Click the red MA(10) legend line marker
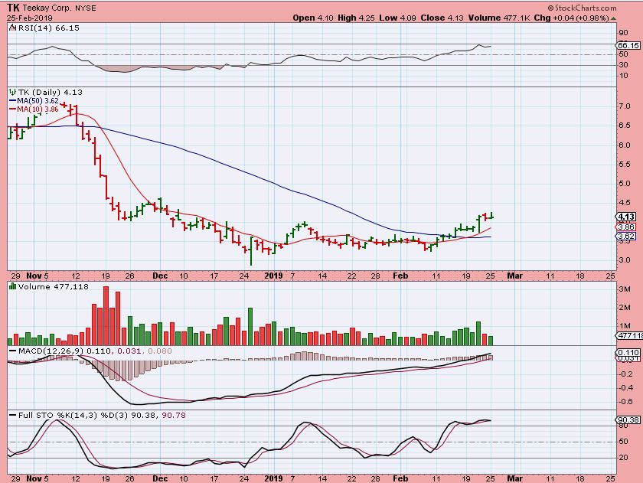Image resolution: width=643 pixels, height=483 pixels. (12, 109)
